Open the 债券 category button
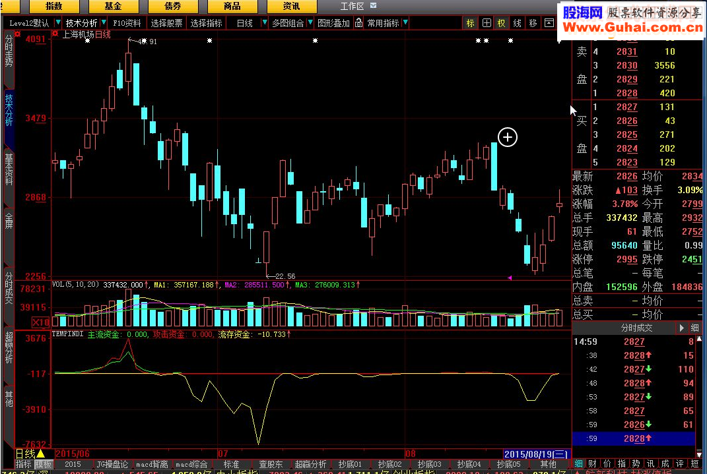Screen dimensions: 707x474 173,7
